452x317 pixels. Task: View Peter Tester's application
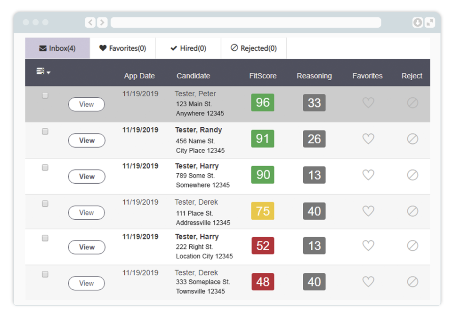click(x=86, y=104)
